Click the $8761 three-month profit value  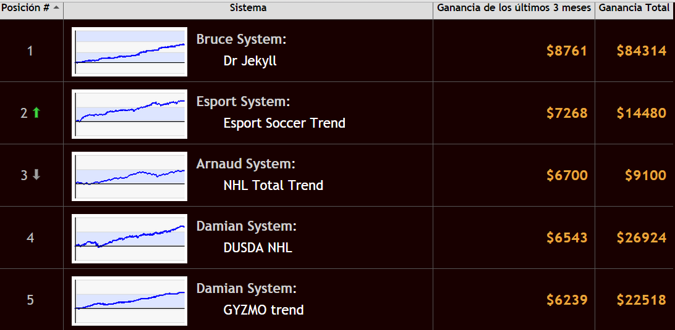pyautogui.click(x=567, y=51)
